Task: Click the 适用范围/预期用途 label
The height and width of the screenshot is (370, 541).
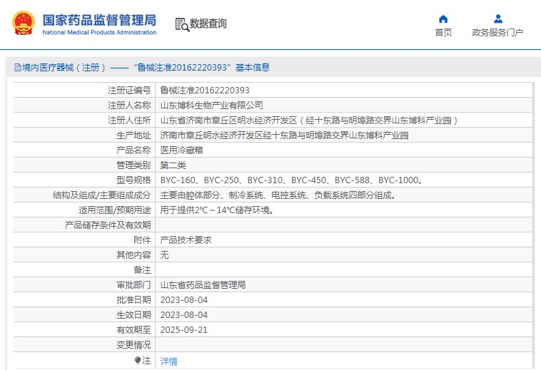Action: 114,210
